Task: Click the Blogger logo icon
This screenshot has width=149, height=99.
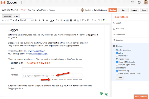Action: point(3,2)
